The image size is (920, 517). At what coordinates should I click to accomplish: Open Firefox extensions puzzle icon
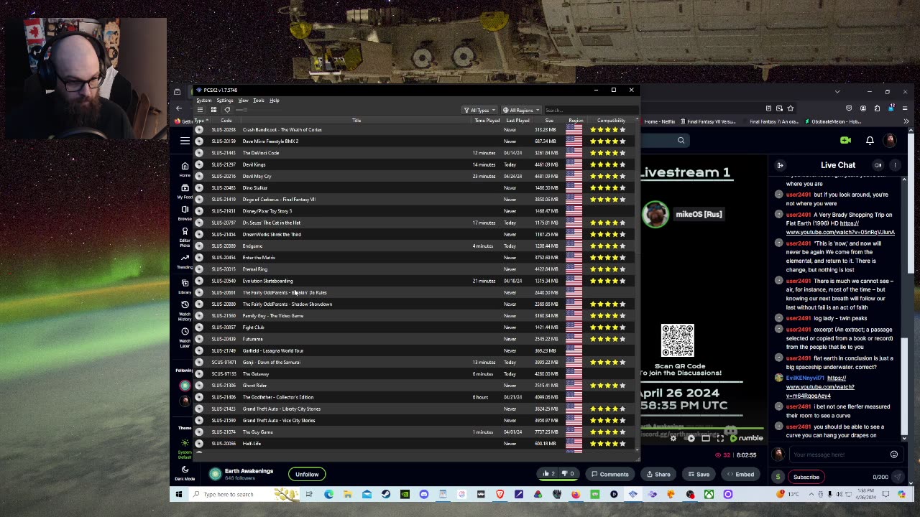click(x=878, y=108)
